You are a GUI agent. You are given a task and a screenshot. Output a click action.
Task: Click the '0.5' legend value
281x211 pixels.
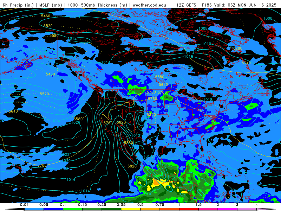click(x=140, y=205)
